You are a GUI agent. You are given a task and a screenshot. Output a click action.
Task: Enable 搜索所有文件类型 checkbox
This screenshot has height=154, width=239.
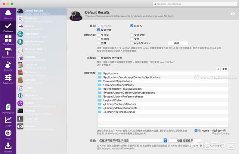[98, 58]
